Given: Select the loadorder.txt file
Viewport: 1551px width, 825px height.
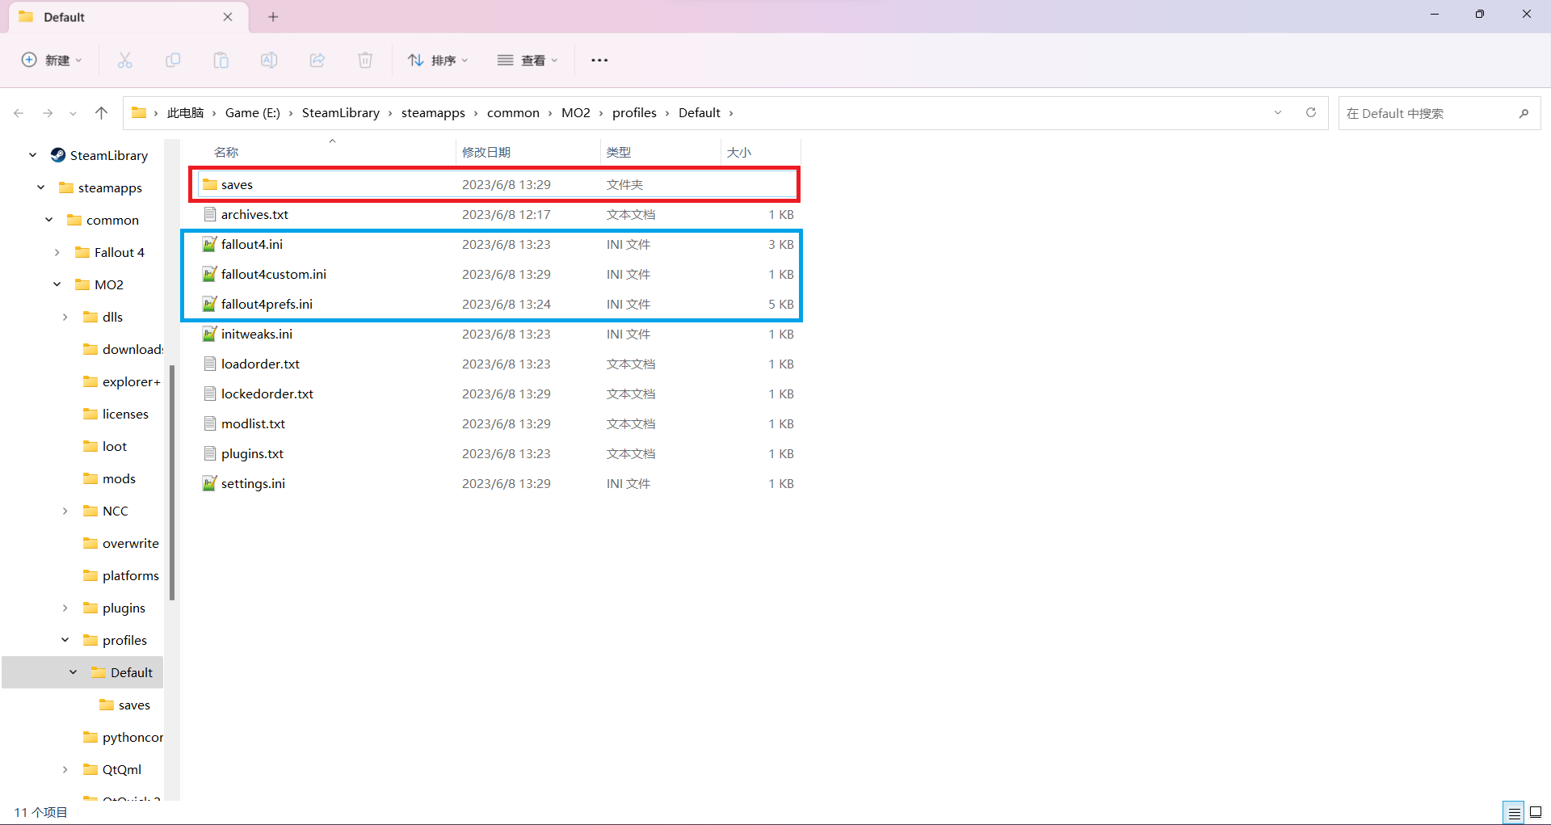Looking at the screenshot, I should pos(498,364).
